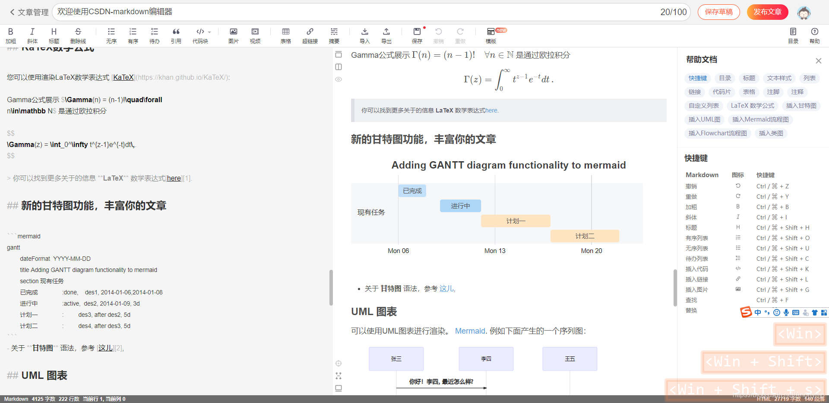Import a file (导入)
This screenshot has width=829, height=403.
[365, 35]
